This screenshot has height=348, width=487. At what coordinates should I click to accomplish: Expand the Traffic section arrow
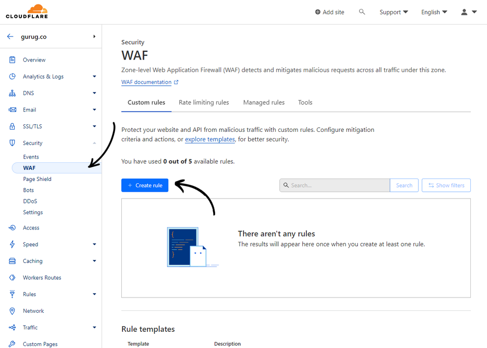click(x=95, y=328)
